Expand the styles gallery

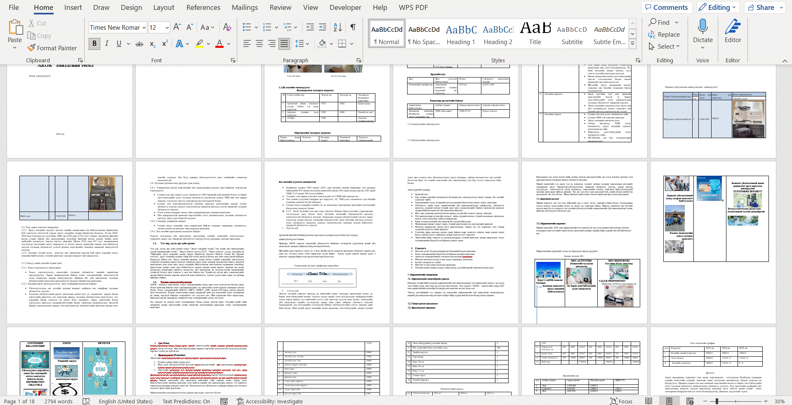point(632,43)
